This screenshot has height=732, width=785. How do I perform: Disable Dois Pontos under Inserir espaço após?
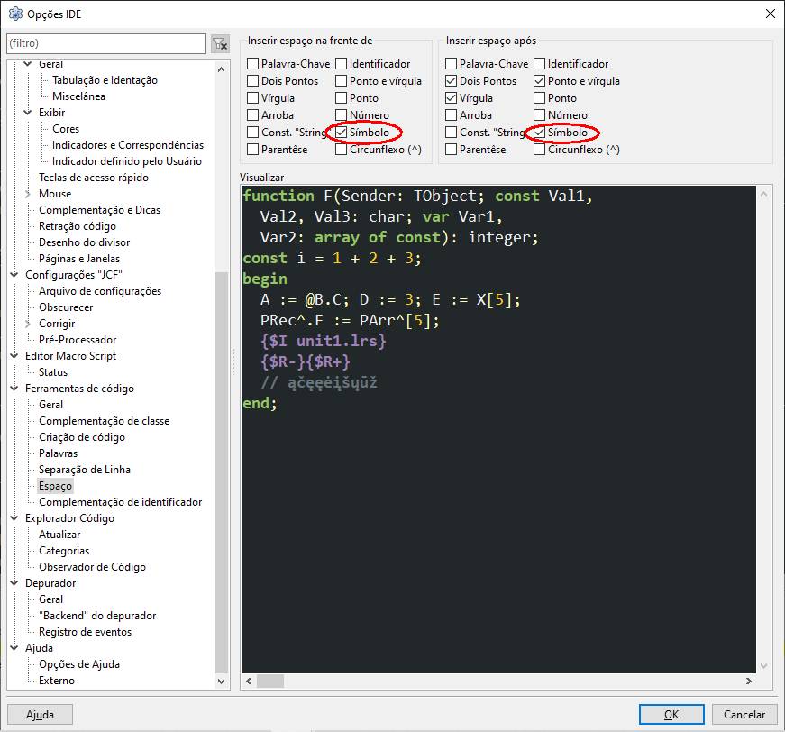[x=451, y=80]
